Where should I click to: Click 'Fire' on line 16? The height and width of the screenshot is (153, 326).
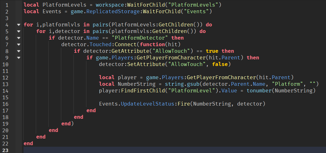pyautogui.click(x=184, y=104)
